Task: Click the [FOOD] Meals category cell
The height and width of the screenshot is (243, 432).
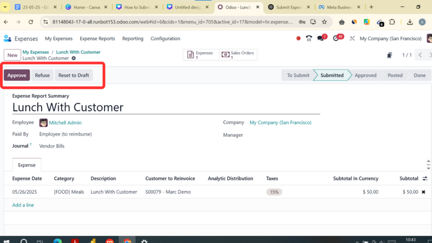Action: coord(69,192)
